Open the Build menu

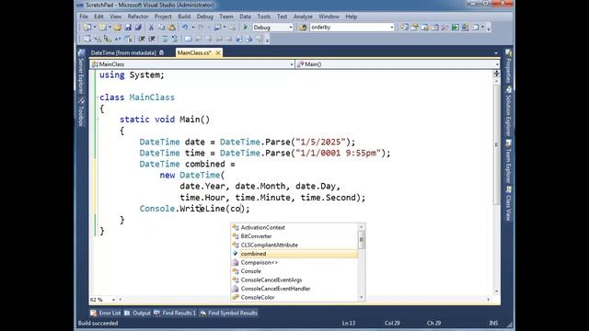point(184,17)
